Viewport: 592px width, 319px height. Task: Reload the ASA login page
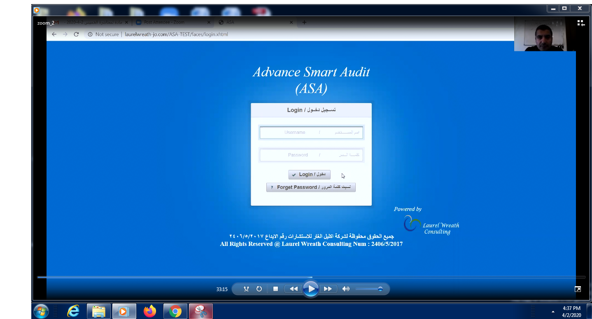(76, 34)
